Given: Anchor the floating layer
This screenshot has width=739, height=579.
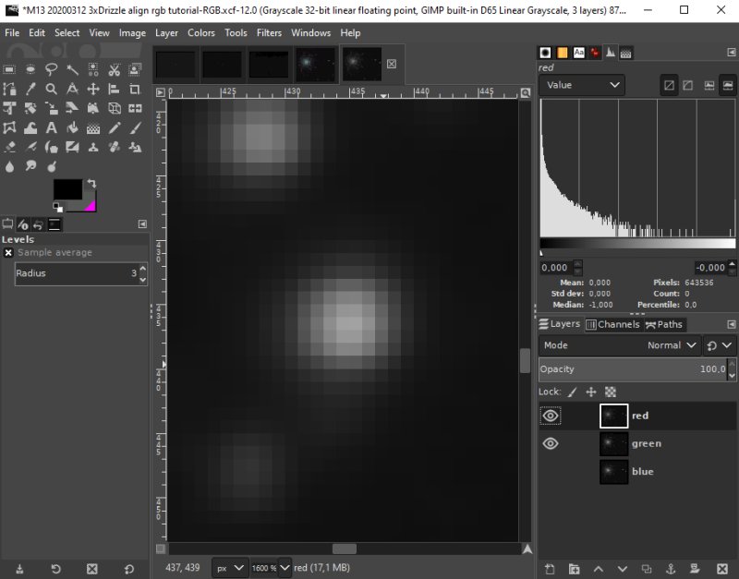Looking at the screenshot, I should click(671, 569).
